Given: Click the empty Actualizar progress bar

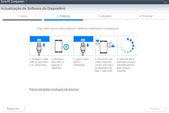Looking at the screenshot, I should pyautogui.click(x=105, y=20).
